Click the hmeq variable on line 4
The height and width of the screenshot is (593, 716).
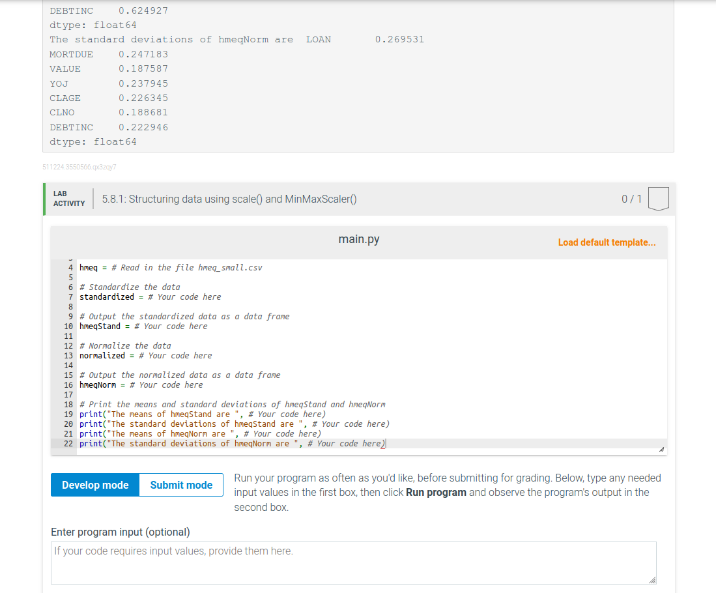(x=87, y=267)
